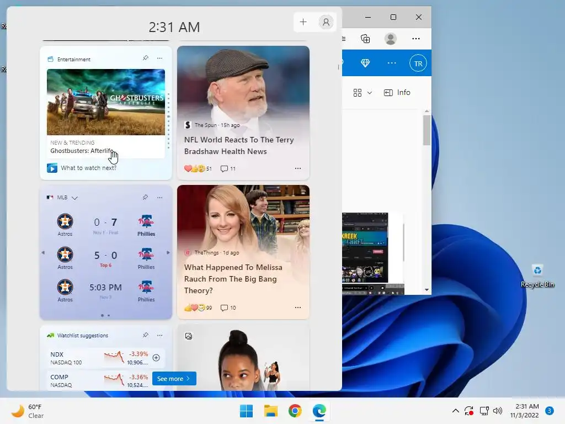The width and height of the screenshot is (565, 424).
Task: Select the Recycle Bin desktop icon
Action: 537,276
